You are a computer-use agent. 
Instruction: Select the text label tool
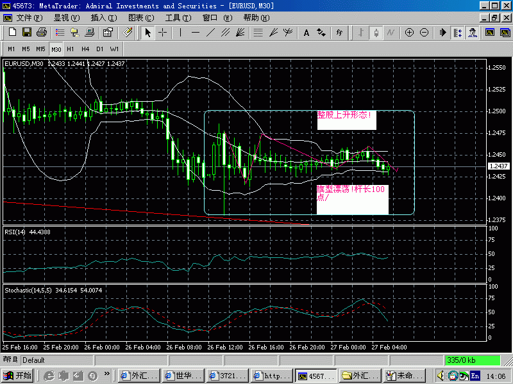coord(307,33)
